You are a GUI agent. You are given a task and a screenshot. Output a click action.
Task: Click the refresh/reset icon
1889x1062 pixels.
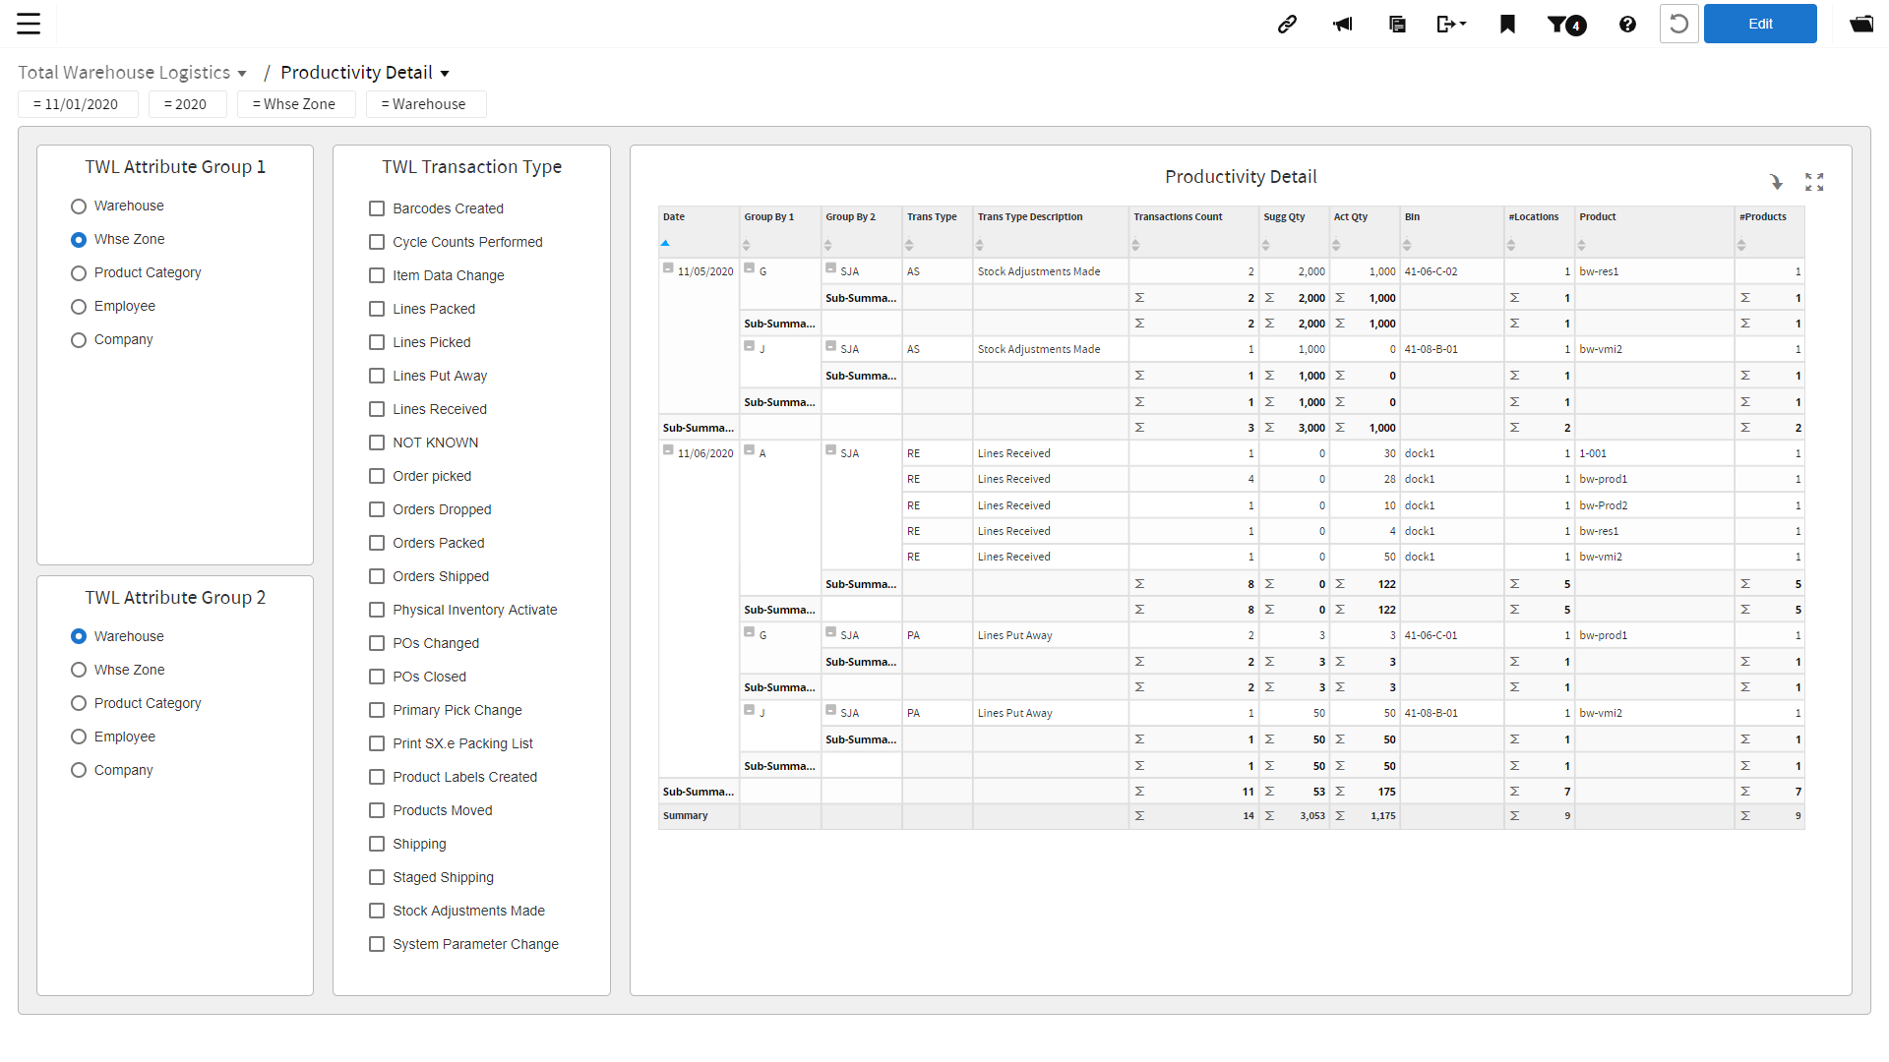[x=1678, y=24]
